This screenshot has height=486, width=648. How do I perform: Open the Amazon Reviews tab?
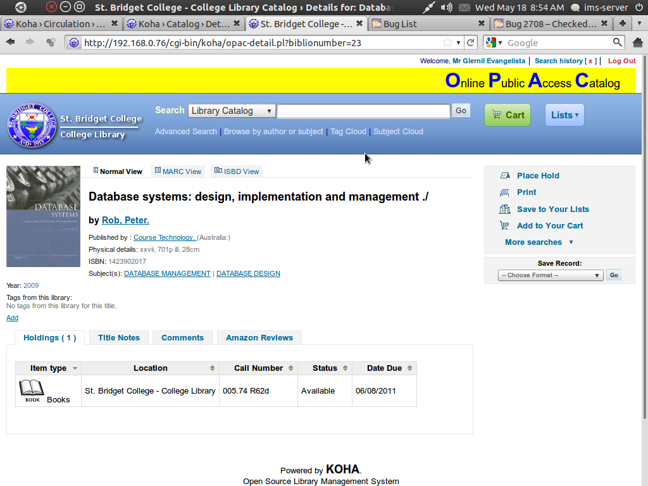[259, 338]
